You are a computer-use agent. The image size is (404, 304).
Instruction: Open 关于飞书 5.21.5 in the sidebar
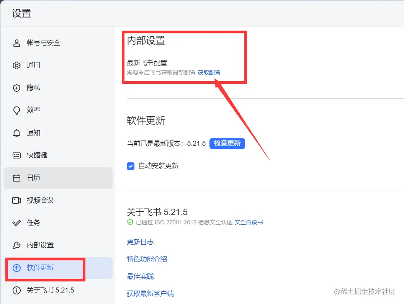click(x=58, y=290)
